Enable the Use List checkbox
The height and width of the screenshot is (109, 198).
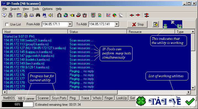[7, 24]
